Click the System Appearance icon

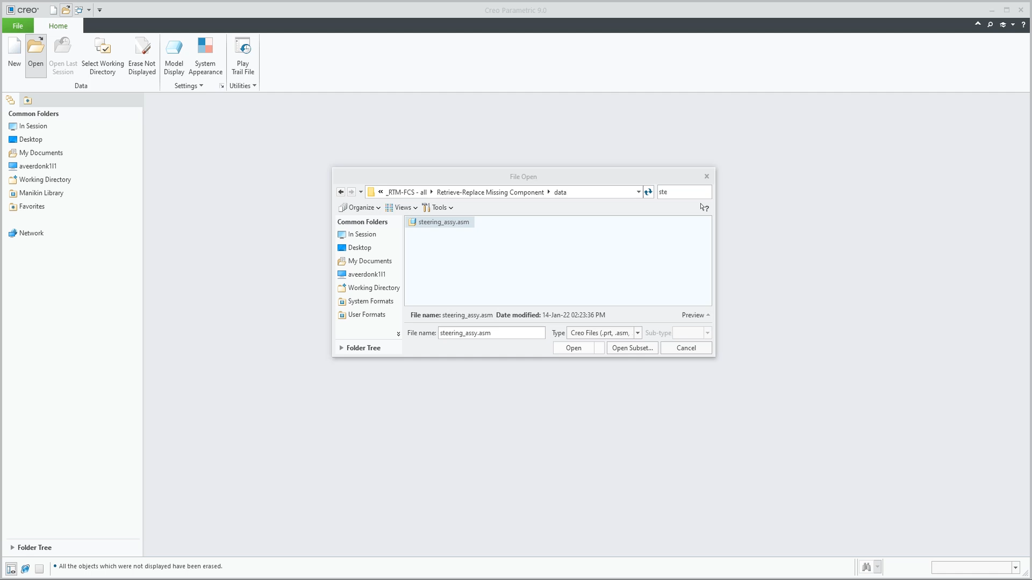point(205,51)
